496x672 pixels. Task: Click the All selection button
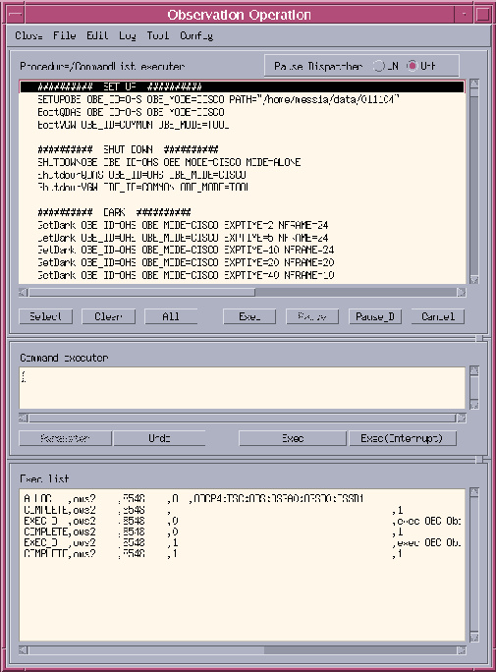pyautogui.click(x=171, y=316)
